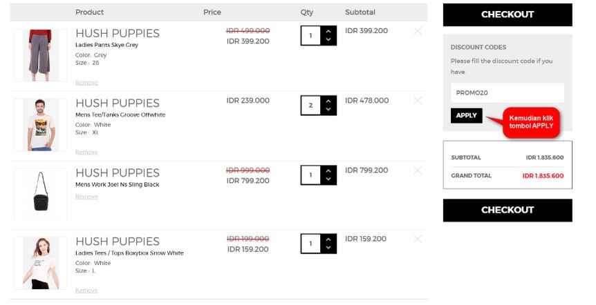Click quantity field of Boxybox Snow White tee
The image size is (596, 305).
point(310,244)
